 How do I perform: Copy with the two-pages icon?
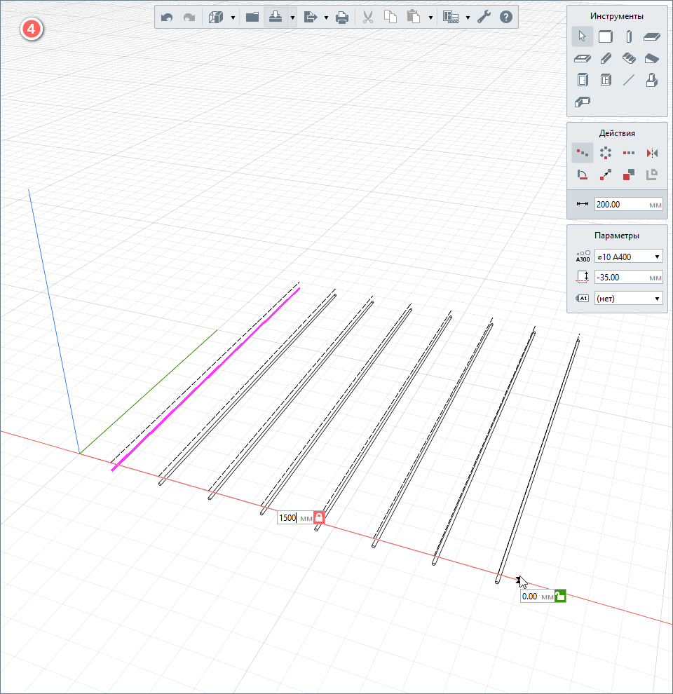[x=390, y=18]
